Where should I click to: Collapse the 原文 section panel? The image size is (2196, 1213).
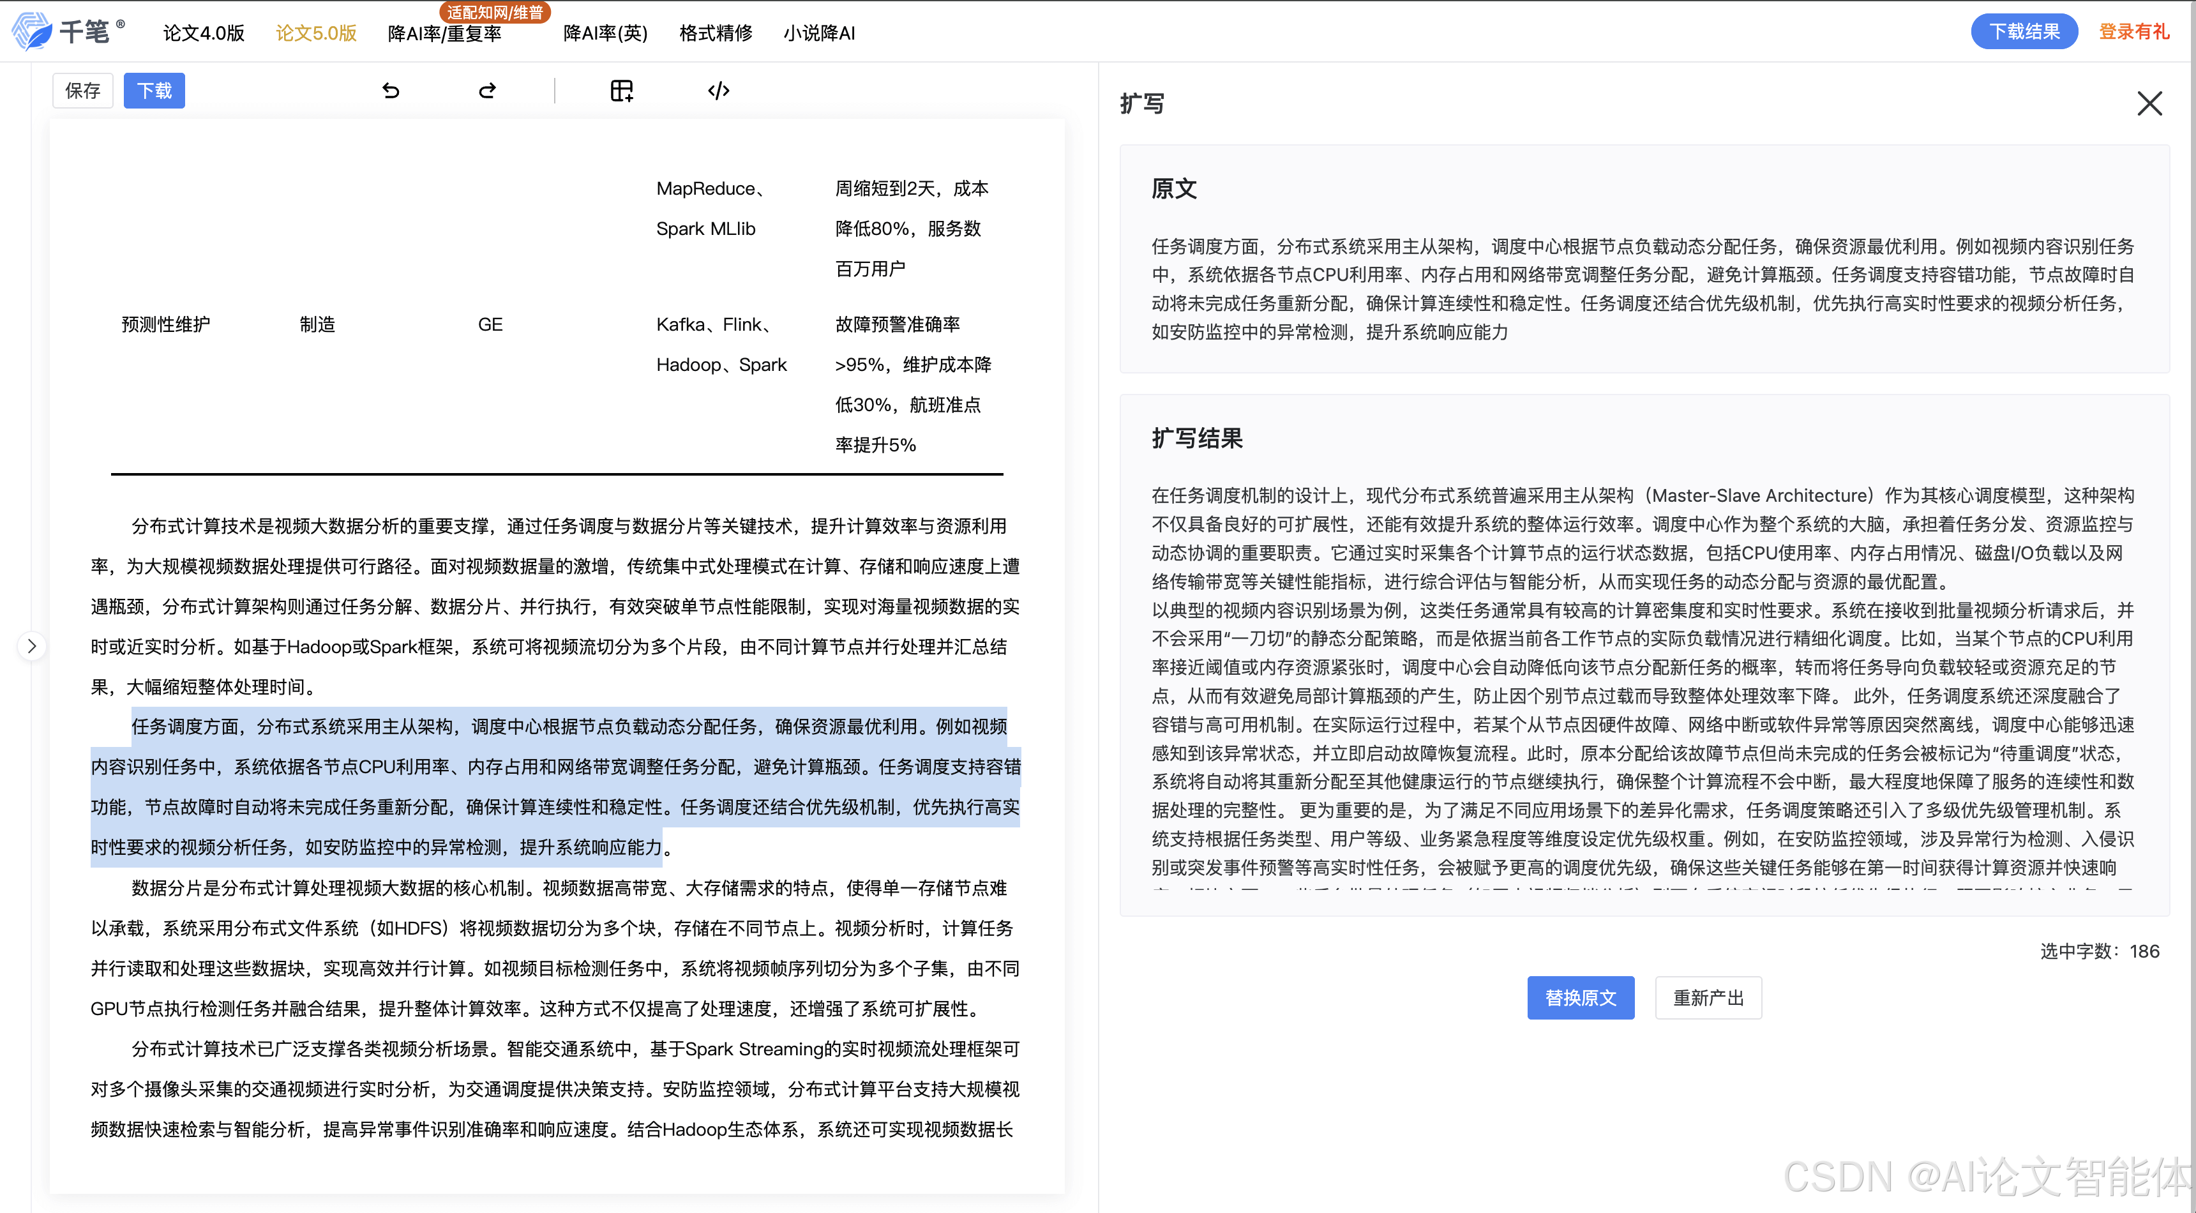[x=1174, y=189]
